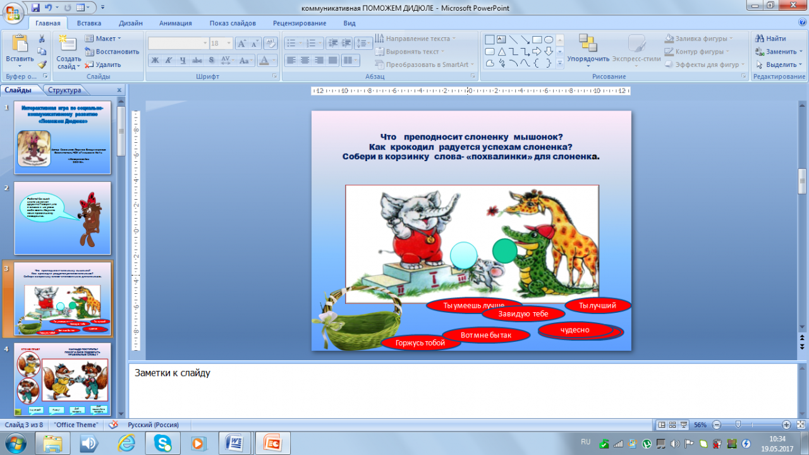
Task: Open the font size 18 dropdown
Action: pyautogui.click(x=221, y=44)
